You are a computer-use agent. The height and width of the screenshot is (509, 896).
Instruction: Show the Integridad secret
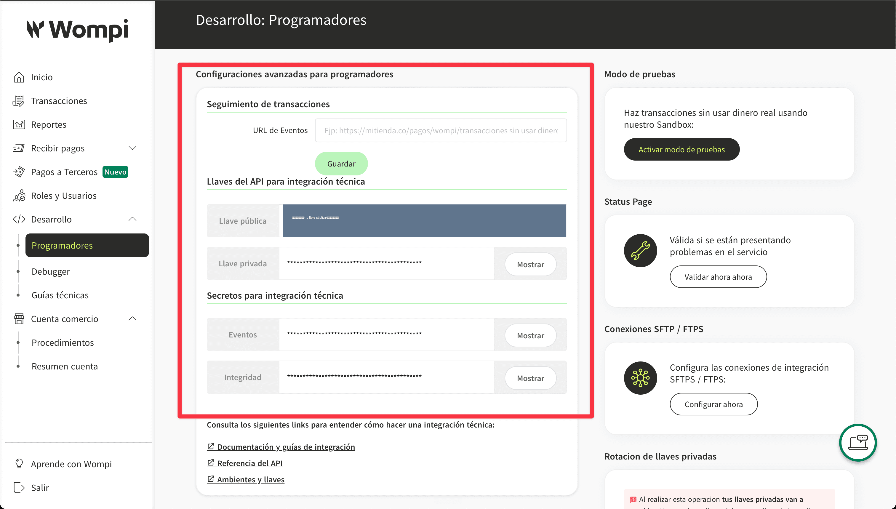tap(530, 378)
